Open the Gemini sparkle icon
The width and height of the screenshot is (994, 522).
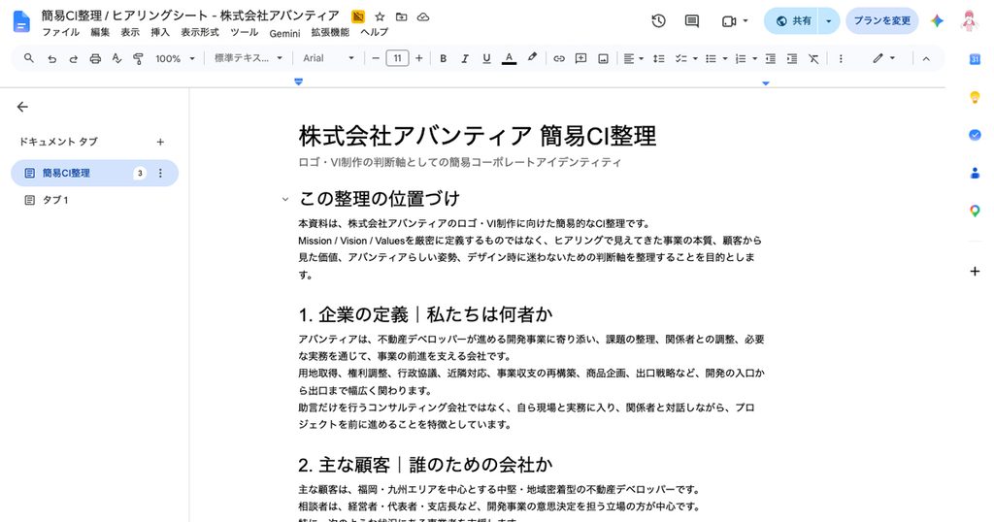(x=937, y=21)
